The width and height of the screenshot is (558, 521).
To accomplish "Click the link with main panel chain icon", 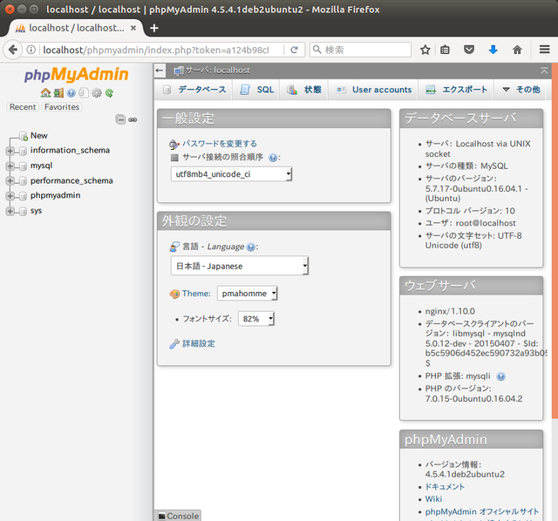I will [133, 119].
